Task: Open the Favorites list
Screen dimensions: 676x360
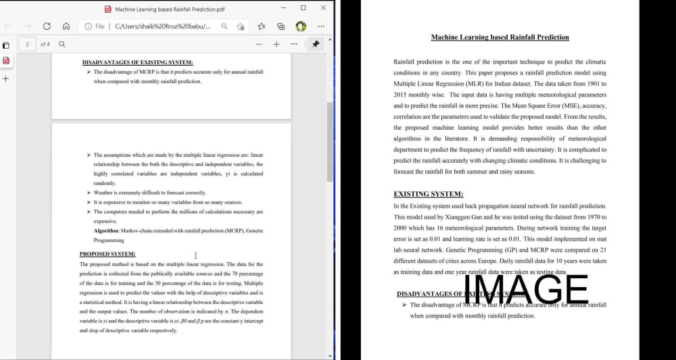Action: click(261, 26)
